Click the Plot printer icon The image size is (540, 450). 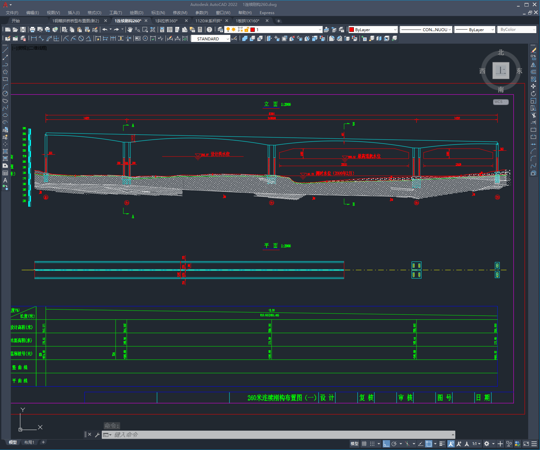(x=32, y=30)
